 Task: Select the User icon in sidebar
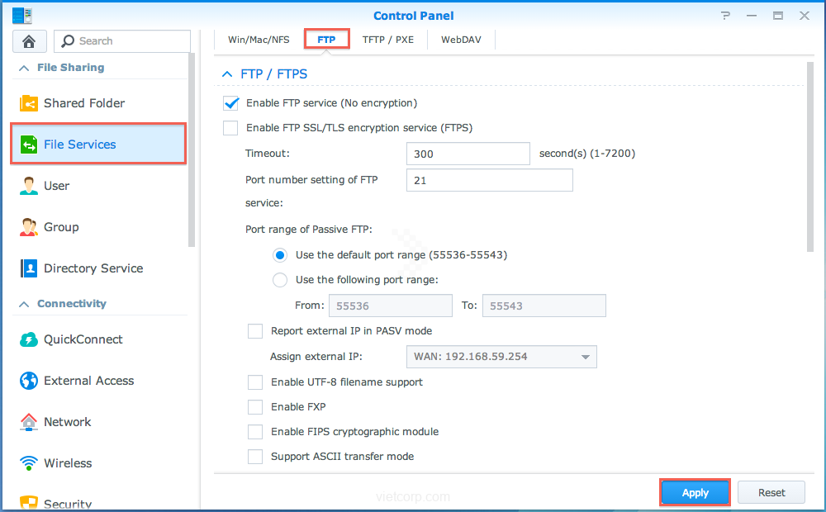coord(29,186)
